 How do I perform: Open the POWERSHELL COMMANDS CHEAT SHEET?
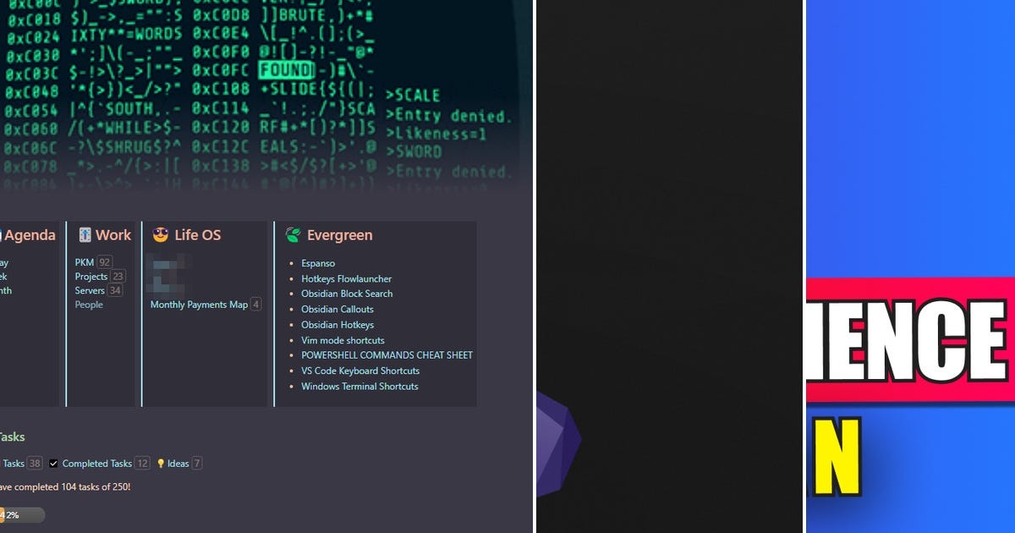(x=387, y=355)
